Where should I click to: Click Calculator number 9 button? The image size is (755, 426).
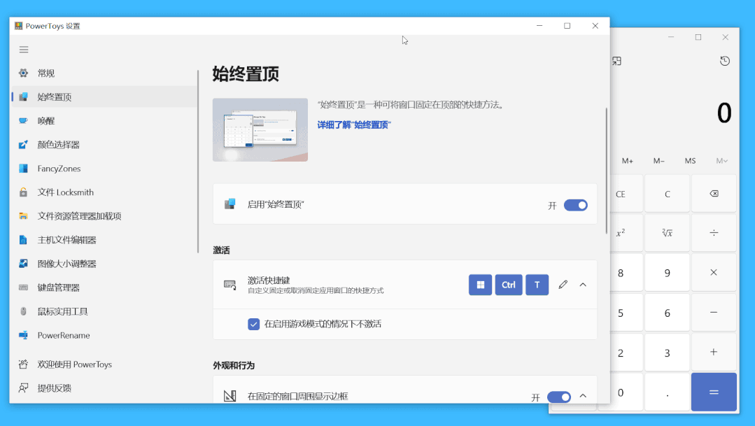click(x=667, y=273)
